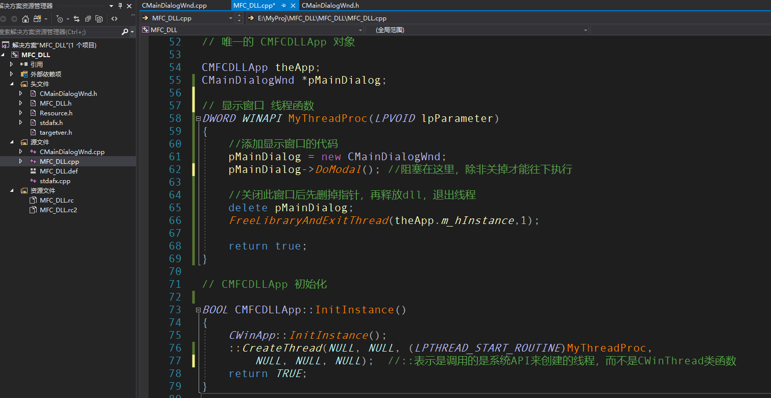This screenshot has height=398, width=771.
Task: Click FreeLibraryAndExitThread in the code
Action: pos(308,220)
